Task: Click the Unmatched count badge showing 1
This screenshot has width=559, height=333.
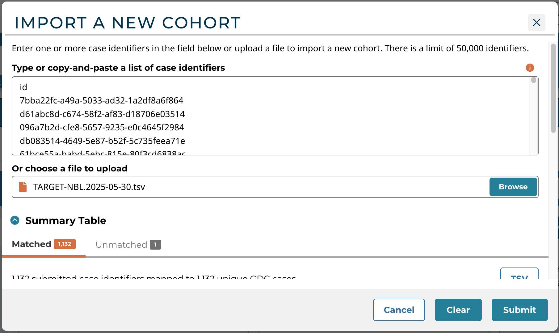Action: 155,245
